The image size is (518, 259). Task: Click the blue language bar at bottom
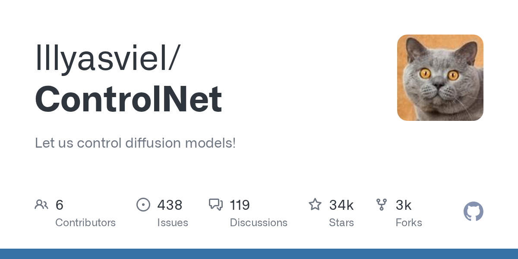tap(259, 254)
